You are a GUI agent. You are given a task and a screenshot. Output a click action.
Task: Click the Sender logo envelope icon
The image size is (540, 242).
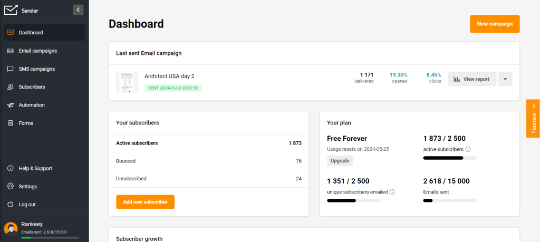click(x=11, y=10)
